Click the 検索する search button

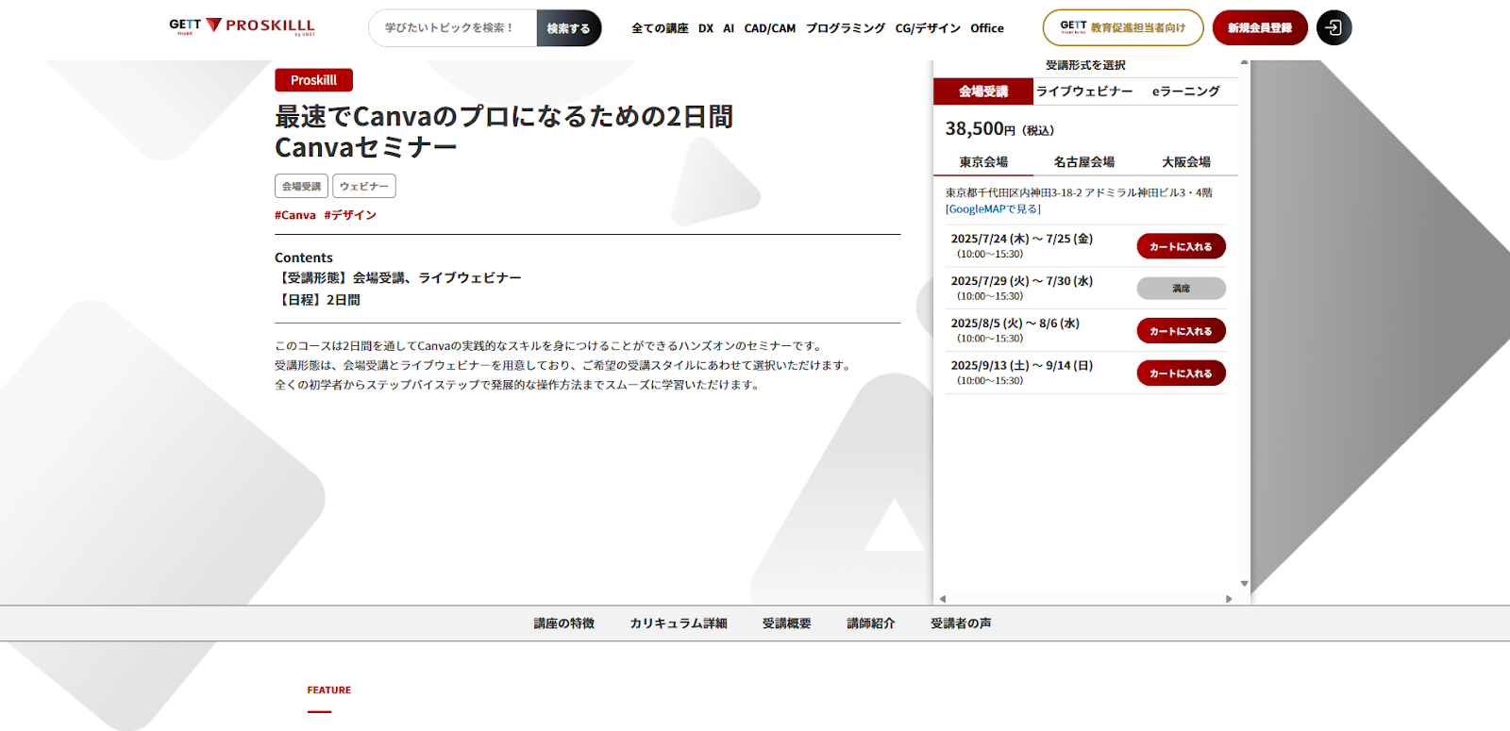tap(568, 28)
